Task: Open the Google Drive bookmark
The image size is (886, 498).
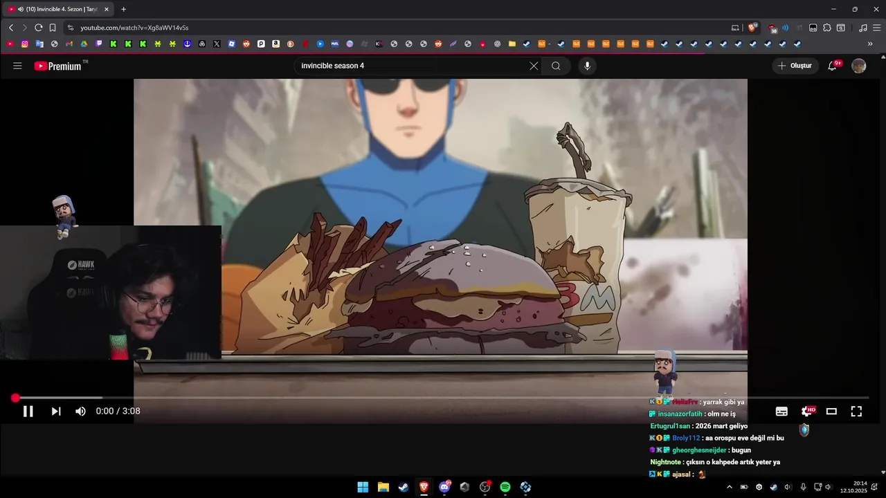Action: point(84,44)
